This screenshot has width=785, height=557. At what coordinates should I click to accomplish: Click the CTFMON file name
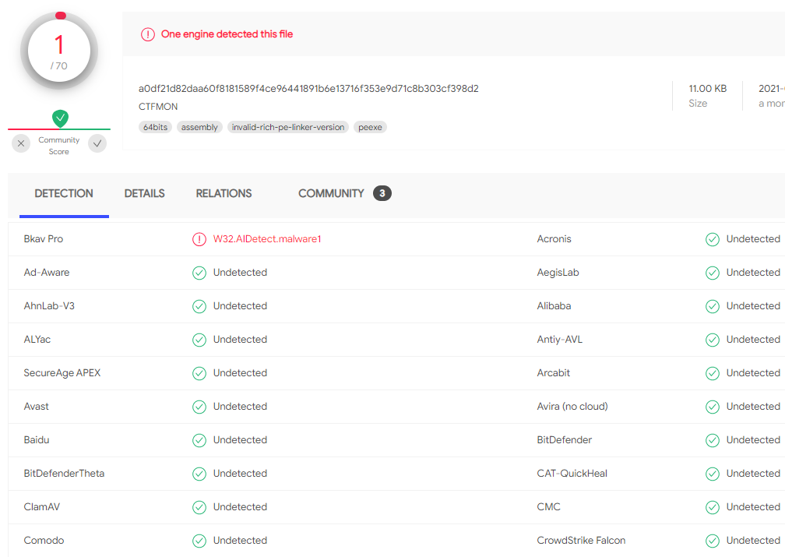click(x=157, y=107)
